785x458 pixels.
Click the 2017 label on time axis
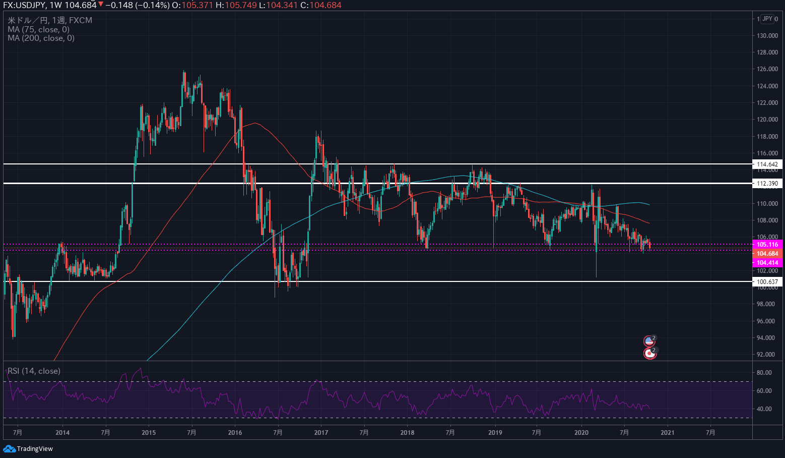pyautogui.click(x=321, y=432)
